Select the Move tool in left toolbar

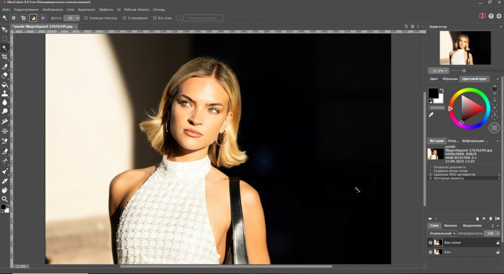(4, 30)
